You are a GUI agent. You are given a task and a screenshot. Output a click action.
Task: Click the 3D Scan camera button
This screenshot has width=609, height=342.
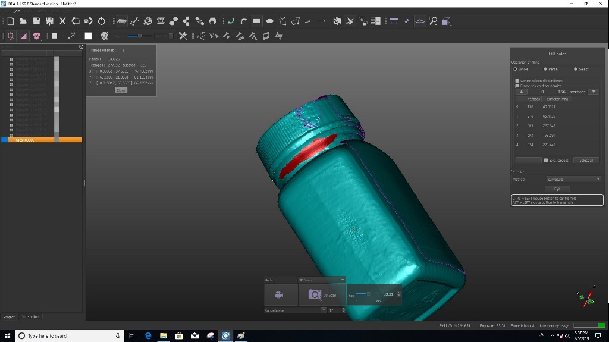[x=322, y=295]
